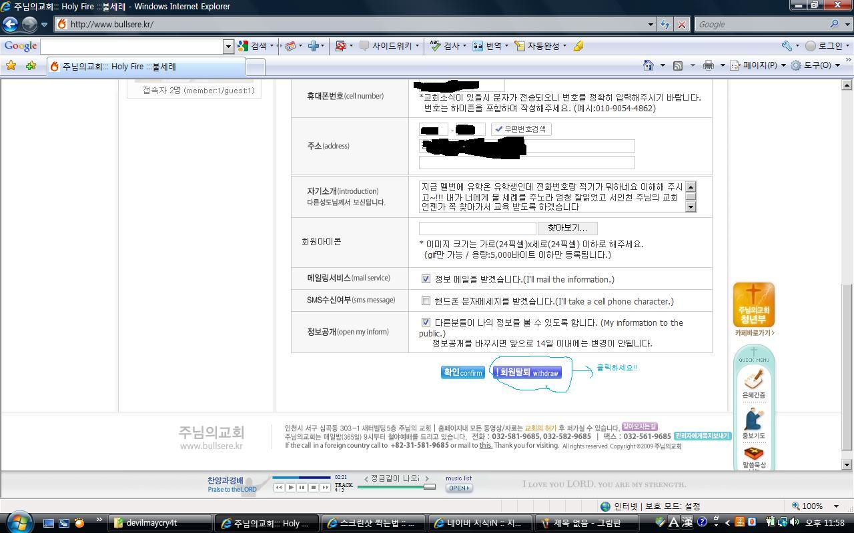This screenshot has height=533, width=854.
Task: Click the Windows Start orb
Action: 19,522
